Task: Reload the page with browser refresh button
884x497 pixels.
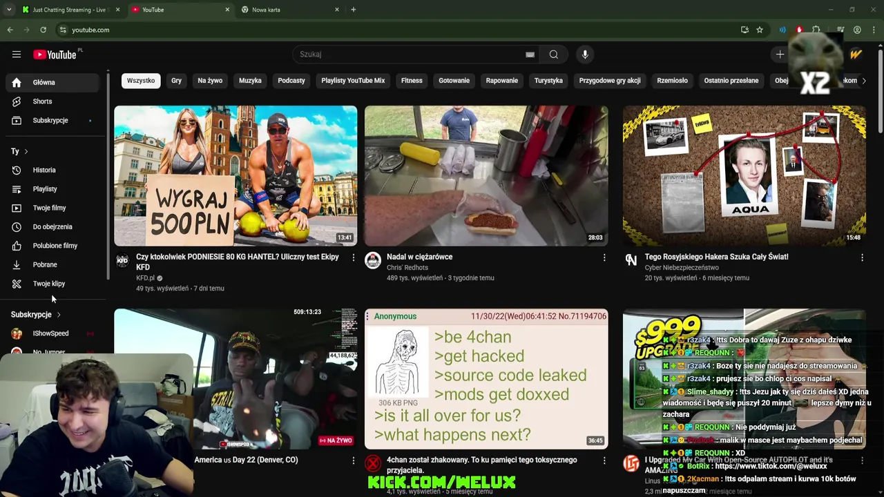Action: (43, 30)
